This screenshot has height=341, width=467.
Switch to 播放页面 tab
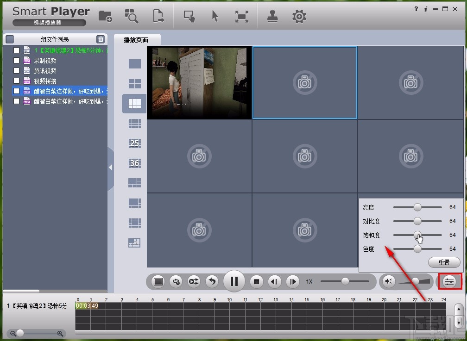coord(136,40)
